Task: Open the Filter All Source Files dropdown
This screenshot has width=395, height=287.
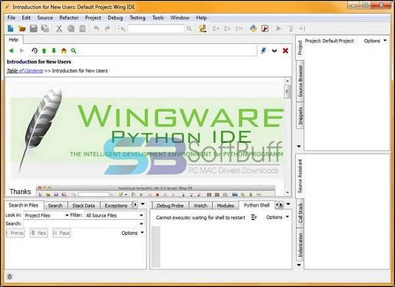Action: 114,215
